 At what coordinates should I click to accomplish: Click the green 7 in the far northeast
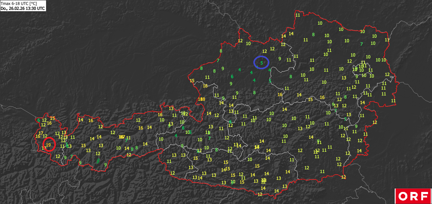click(361, 44)
